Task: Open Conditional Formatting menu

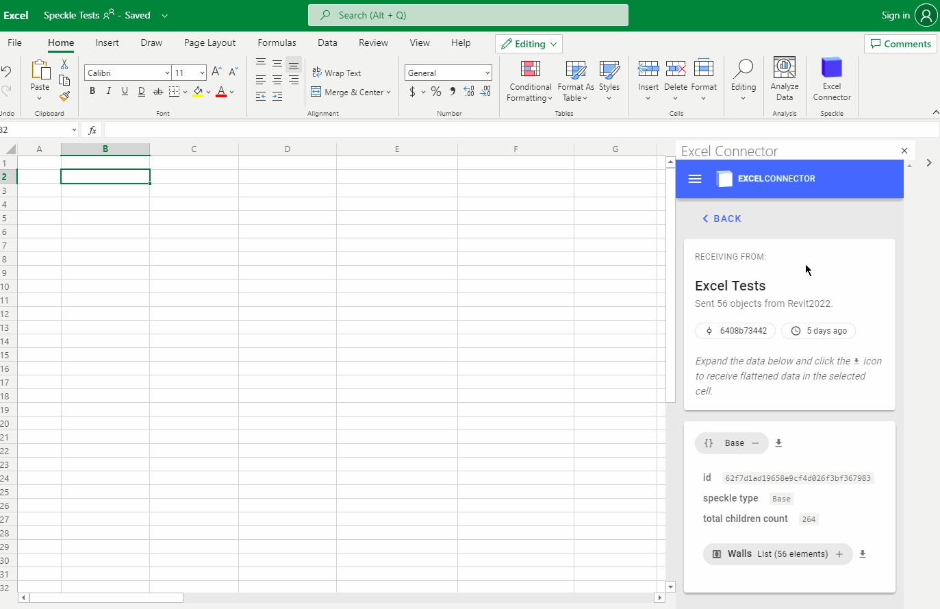Action: [x=531, y=81]
